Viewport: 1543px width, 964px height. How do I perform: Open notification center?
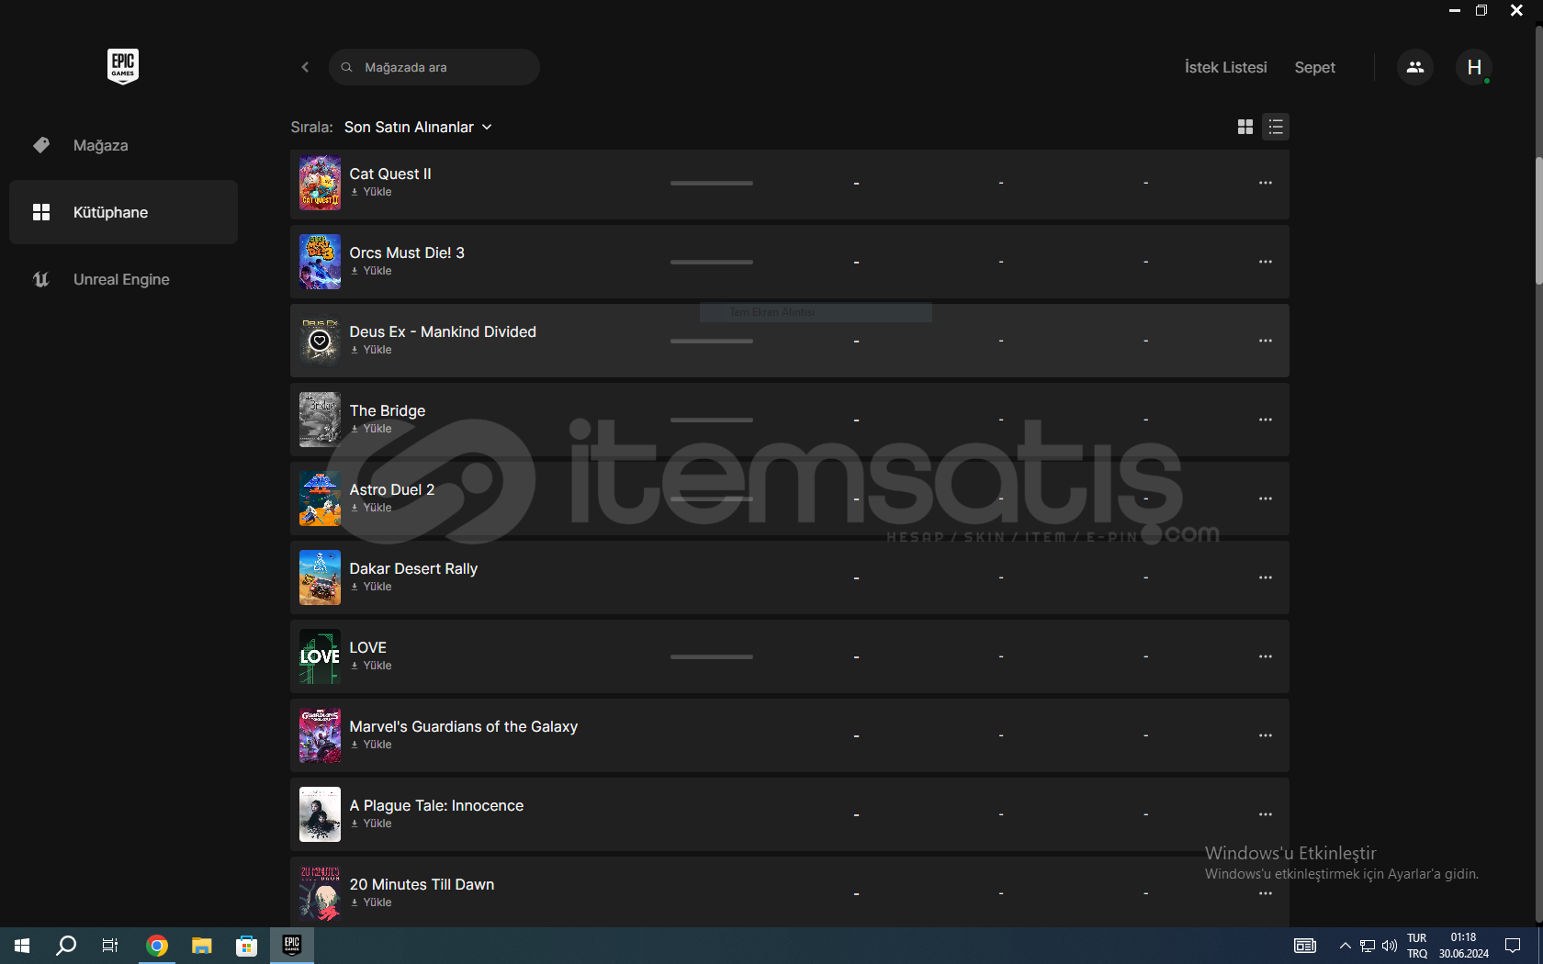tap(1513, 946)
